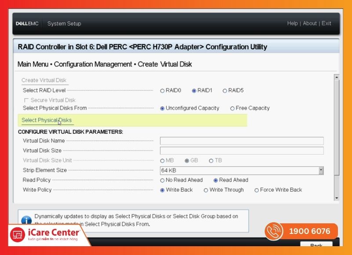Click the blue info icon

coord(26,220)
